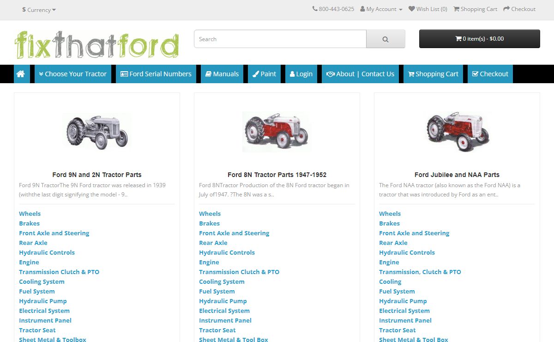Open Shopping Cart in the navigation bar

pos(434,74)
